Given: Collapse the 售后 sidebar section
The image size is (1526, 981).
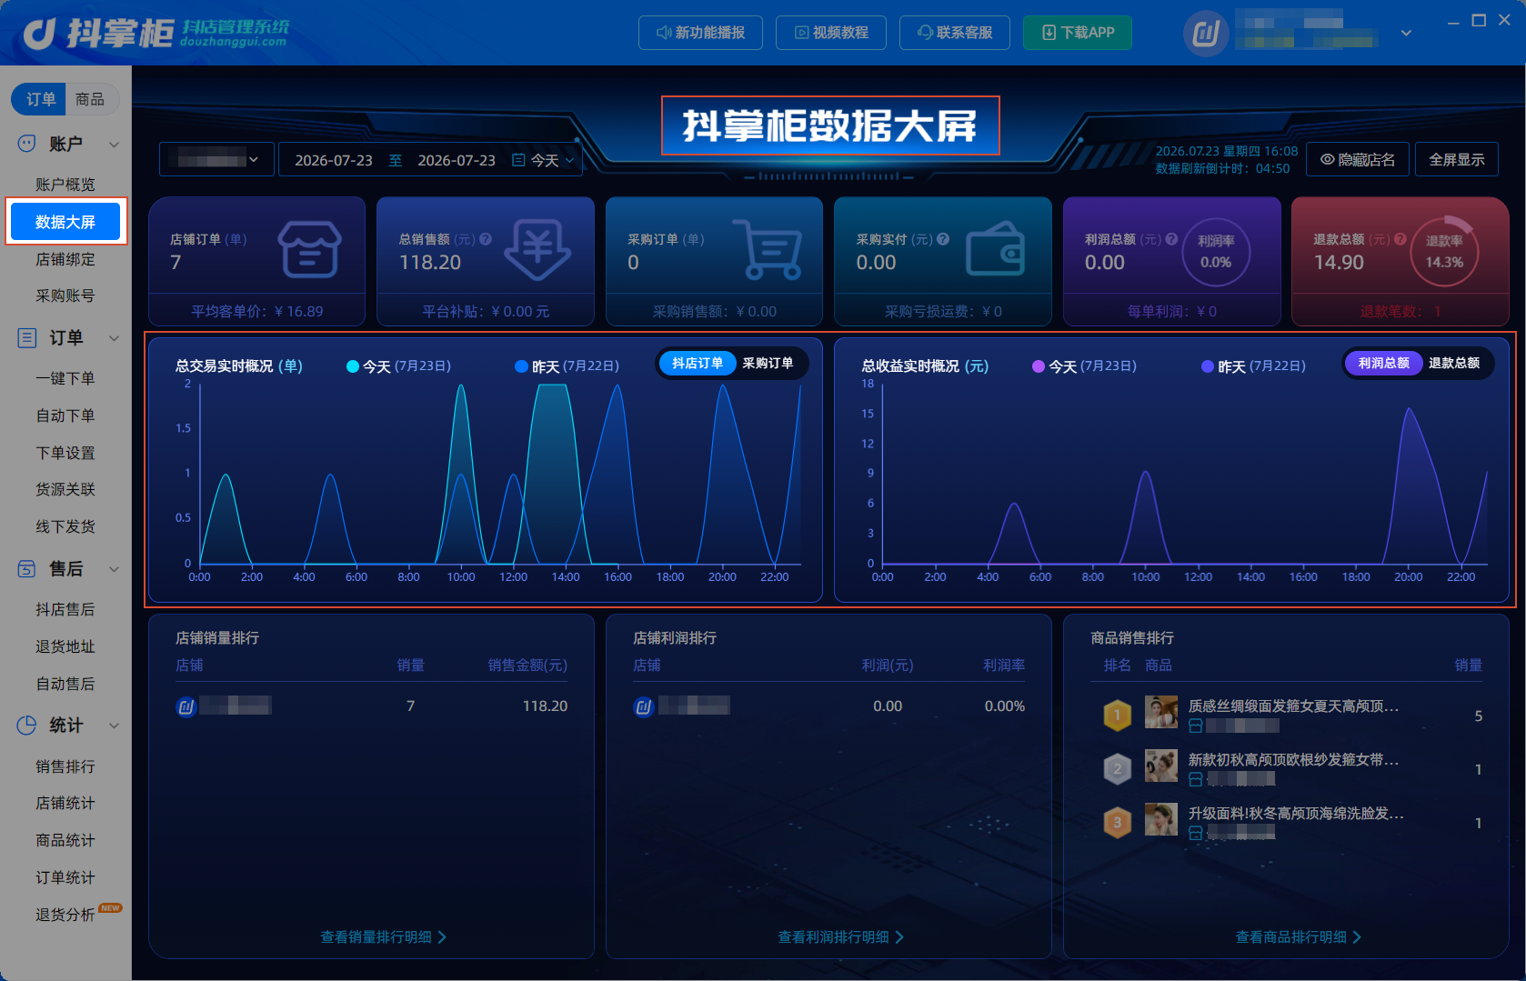Looking at the screenshot, I should click(114, 569).
